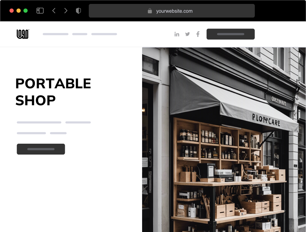Minimize the window with the yellow button
The height and width of the screenshot is (232, 306).
tap(18, 11)
